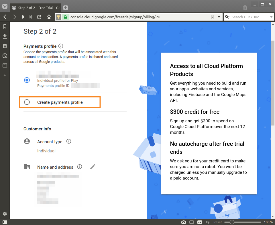This screenshot has height=225, width=275.
Task: Go back to the previous page
Action: pyautogui.click(x=5, y=17)
